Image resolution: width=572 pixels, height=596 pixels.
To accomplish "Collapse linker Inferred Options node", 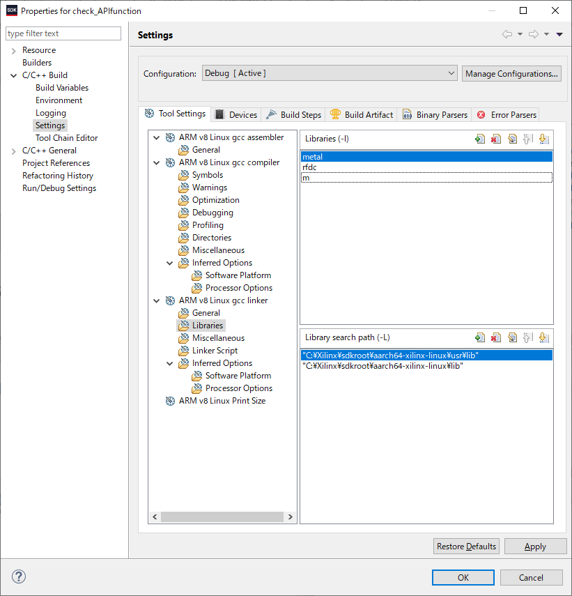I will [170, 363].
